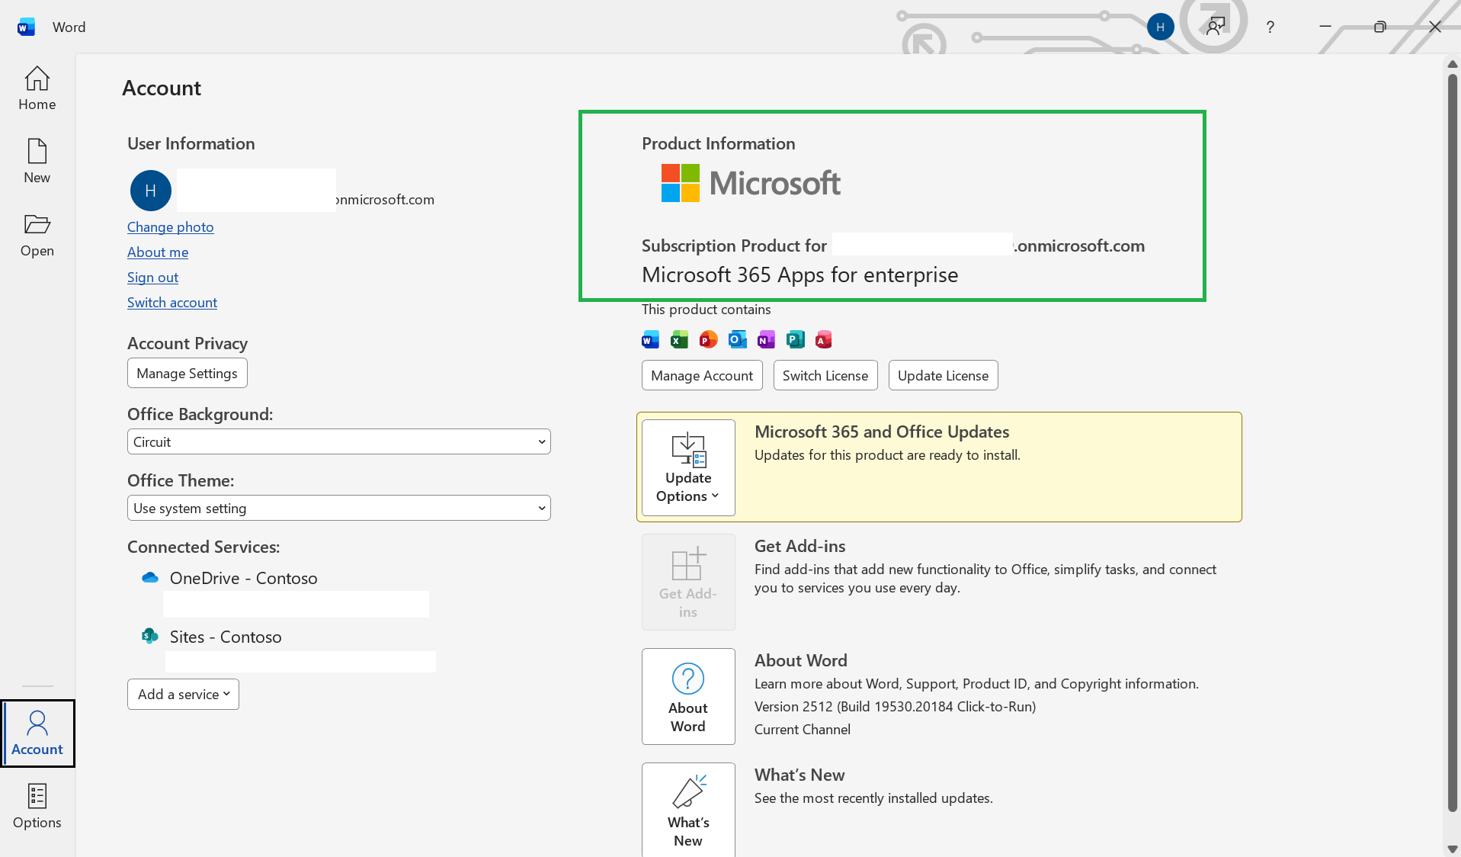
Task: Select the Account sidebar item
Action: click(37, 733)
